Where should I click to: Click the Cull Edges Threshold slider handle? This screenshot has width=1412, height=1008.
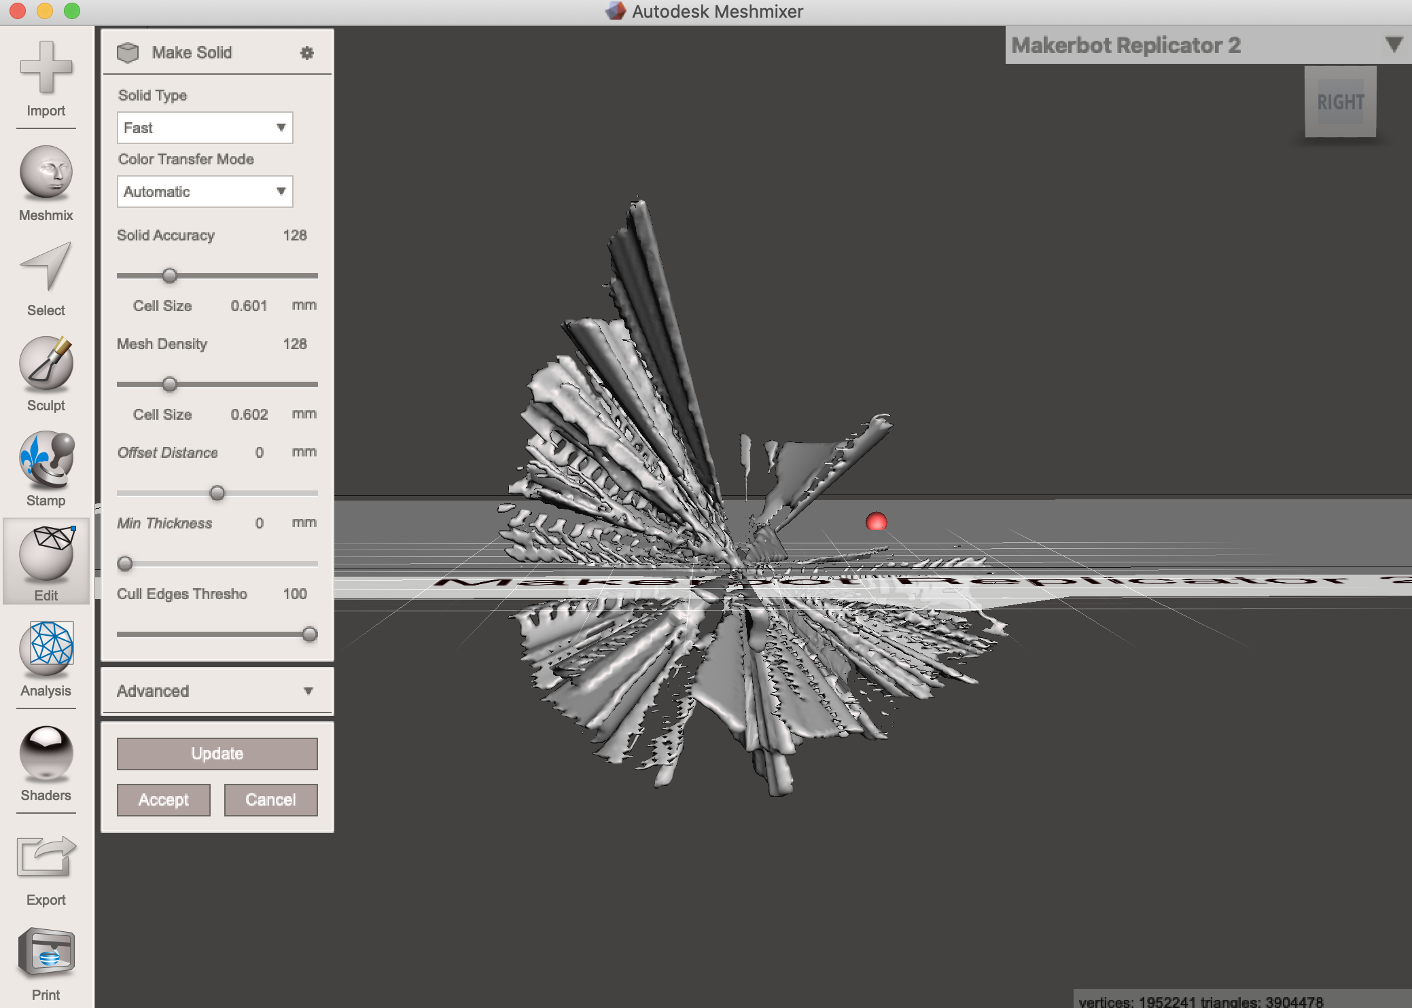310,634
